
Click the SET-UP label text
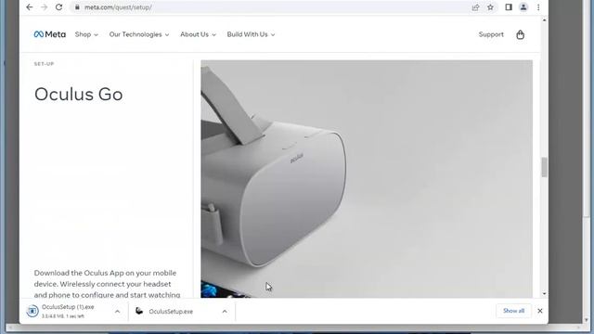click(x=44, y=64)
